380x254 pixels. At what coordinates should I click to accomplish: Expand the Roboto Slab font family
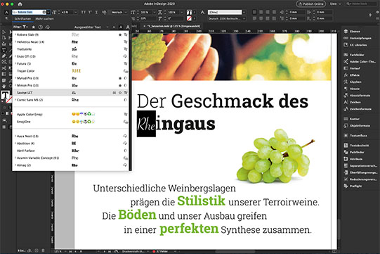(15, 34)
